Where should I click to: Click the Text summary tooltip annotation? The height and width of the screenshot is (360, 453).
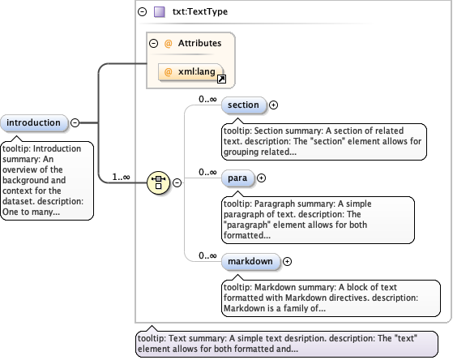point(287,344)
